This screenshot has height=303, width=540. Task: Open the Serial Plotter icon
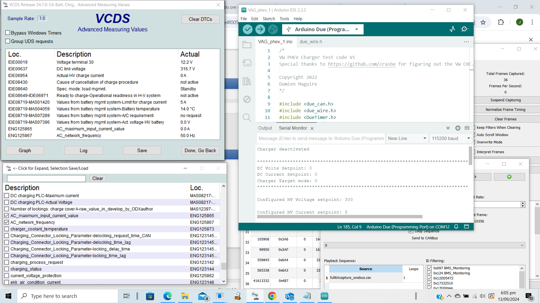(452, 29)
